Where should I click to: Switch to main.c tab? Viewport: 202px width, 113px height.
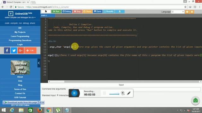point(48,15)
